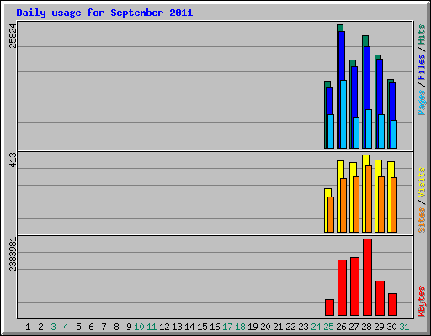The width and height of the screenshot is (431, 336).
Task: Click day 31 on the x-axis
Action: [x=404, y=327]
